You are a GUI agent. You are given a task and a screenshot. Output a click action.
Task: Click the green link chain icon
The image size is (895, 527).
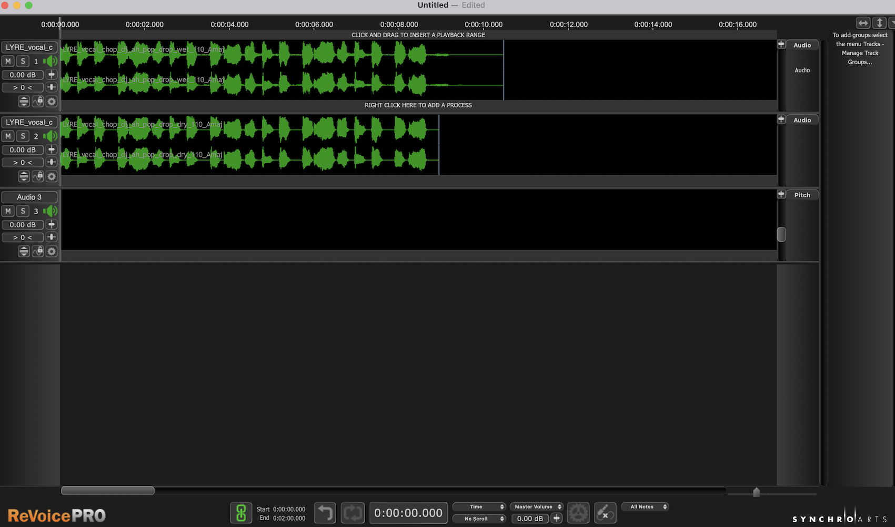tap(241, 513)
